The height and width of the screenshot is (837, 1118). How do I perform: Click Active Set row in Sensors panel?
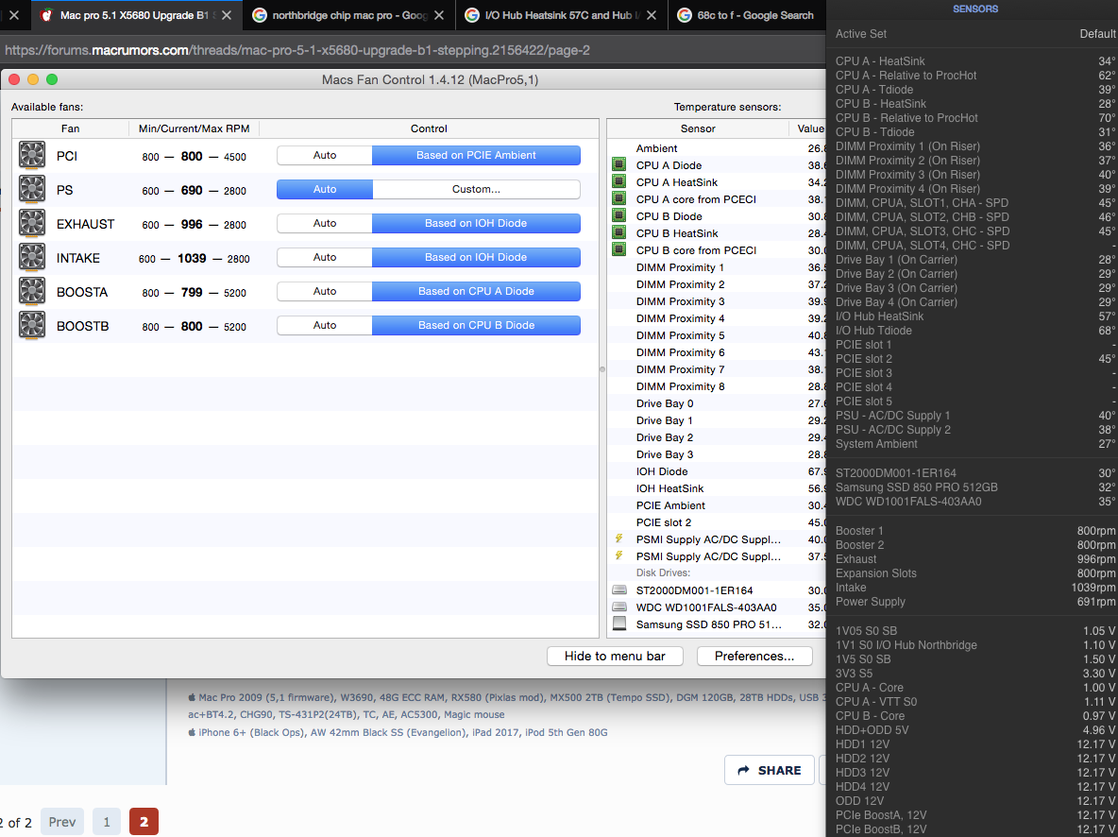pos(974,34)
